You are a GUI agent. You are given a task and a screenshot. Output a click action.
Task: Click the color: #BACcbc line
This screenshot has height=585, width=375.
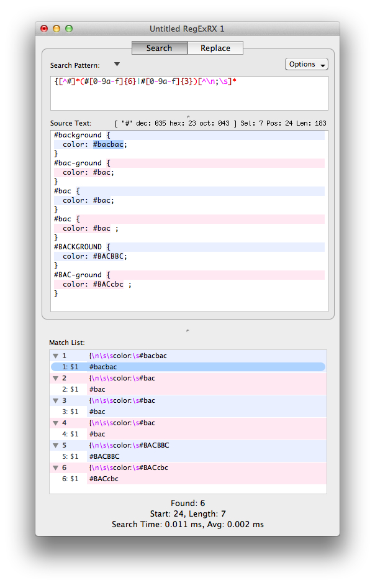[97, 284]
